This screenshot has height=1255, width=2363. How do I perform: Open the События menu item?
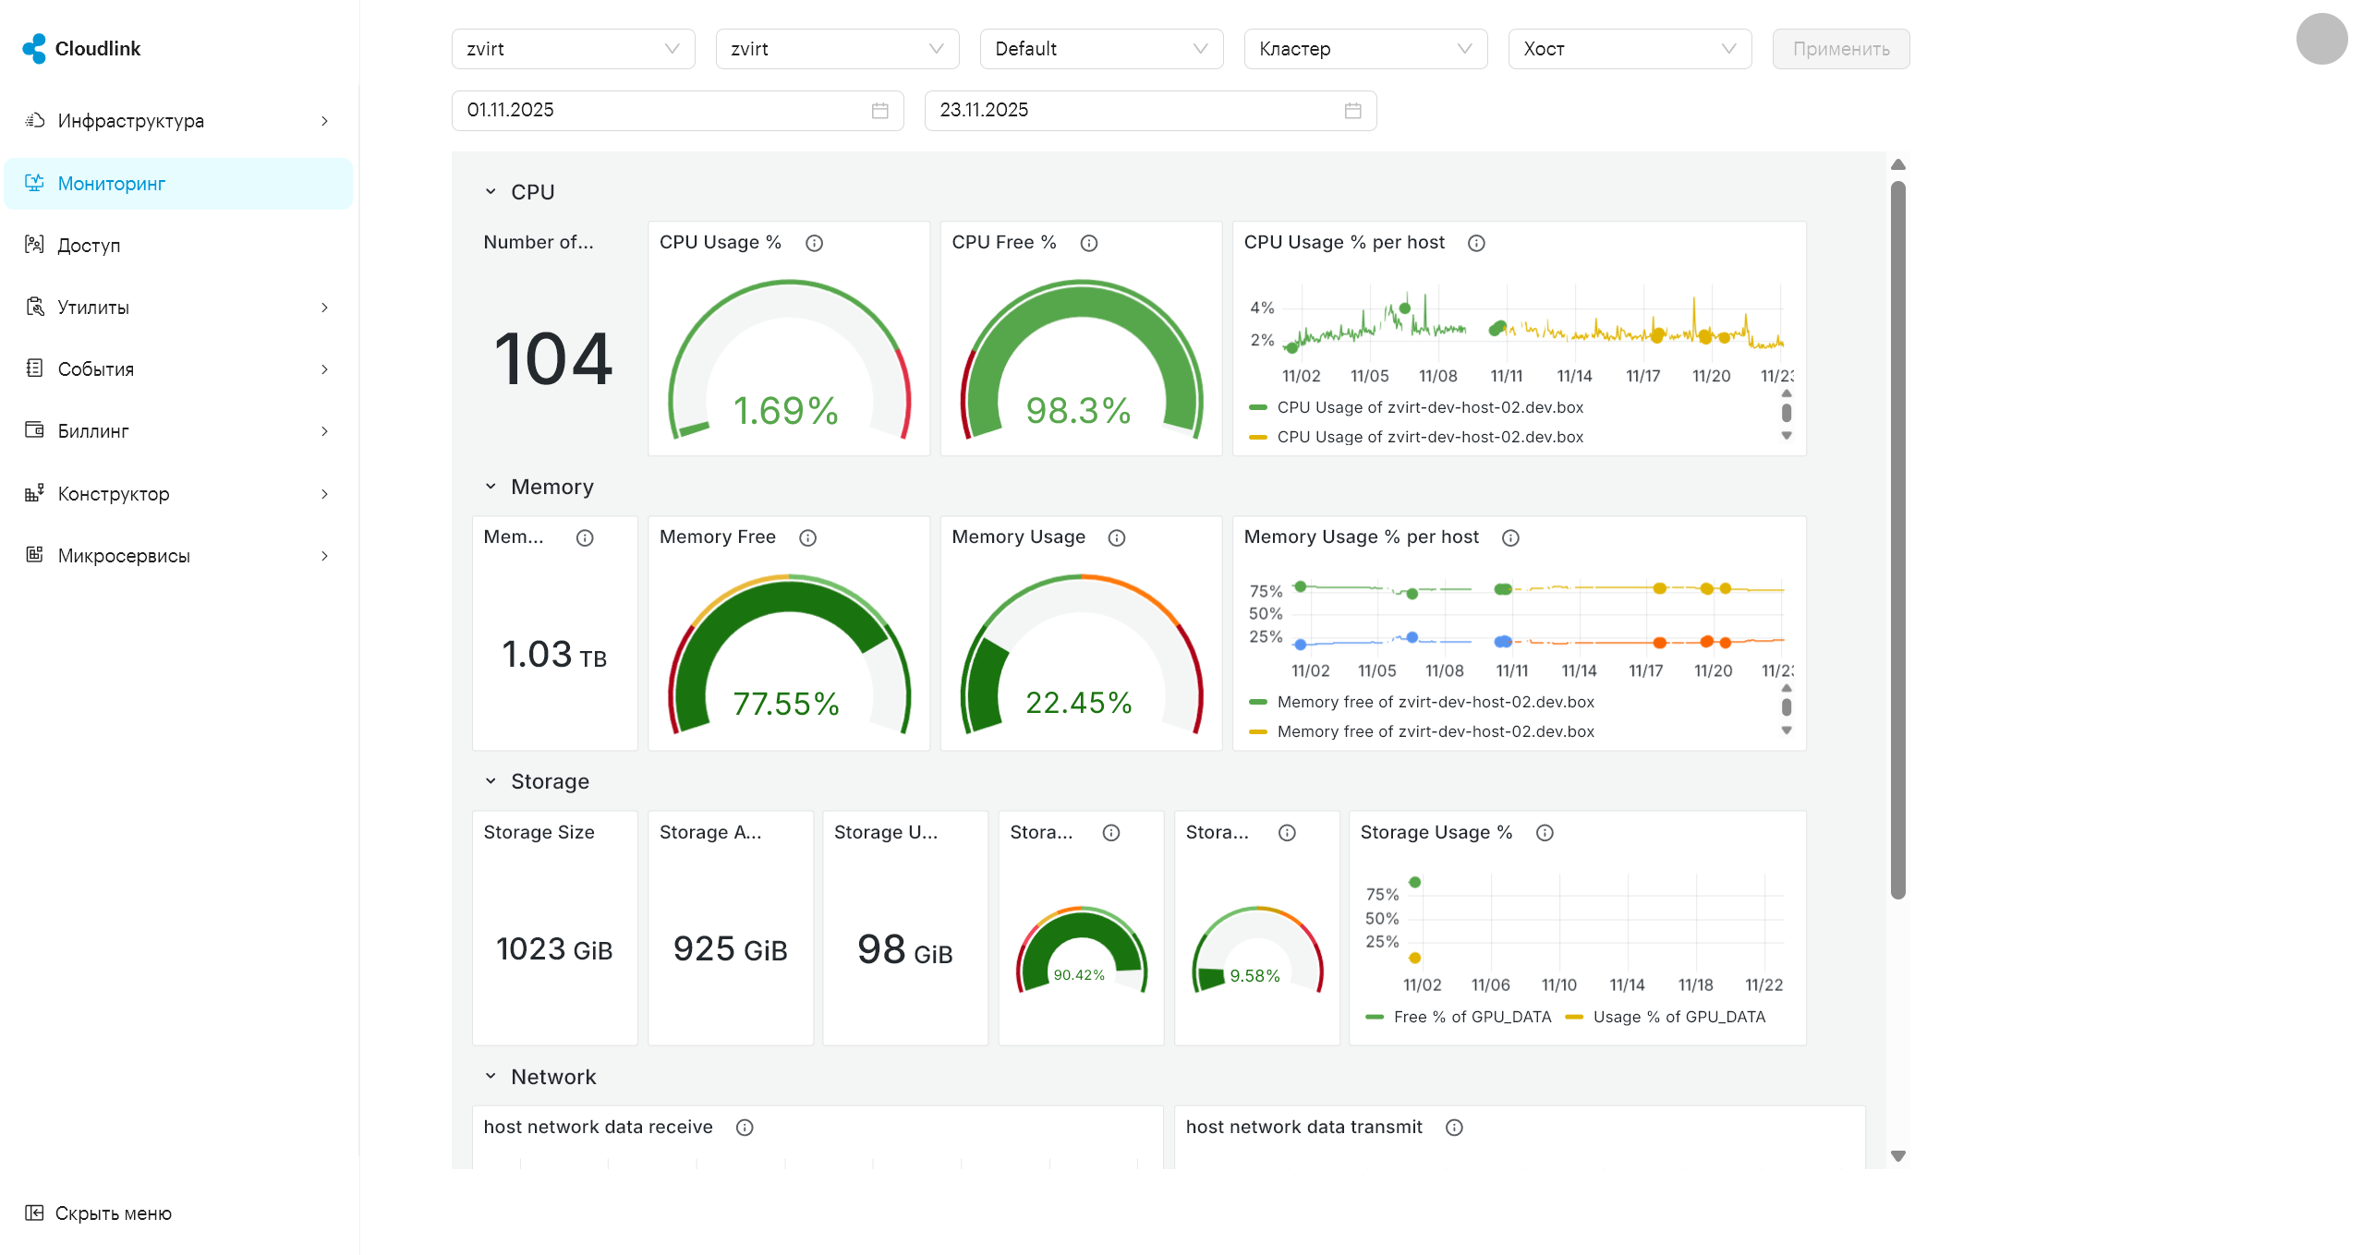click(x=178, y=369)
